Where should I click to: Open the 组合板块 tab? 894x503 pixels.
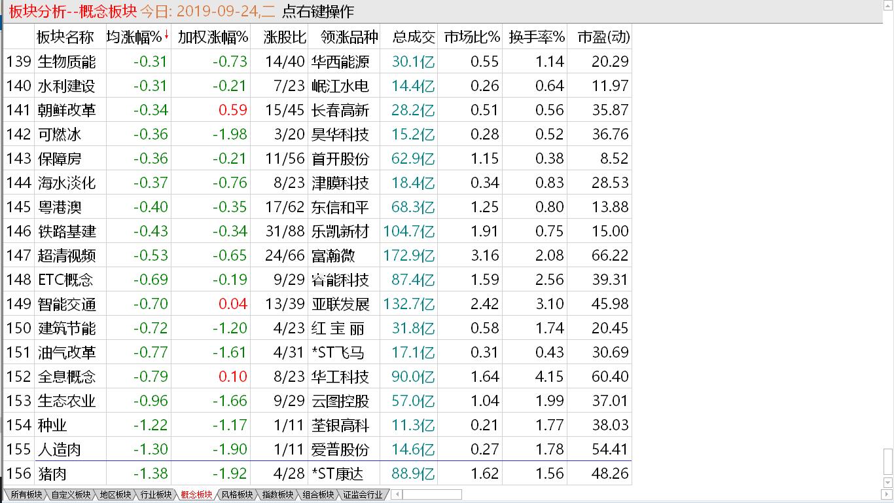[317, 495]
